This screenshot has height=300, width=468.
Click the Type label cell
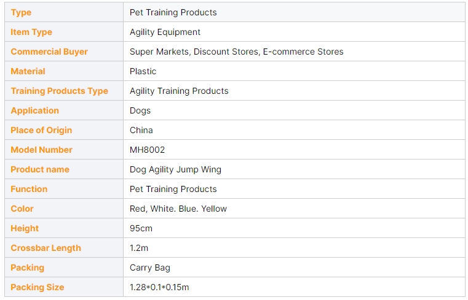point(21,12)
